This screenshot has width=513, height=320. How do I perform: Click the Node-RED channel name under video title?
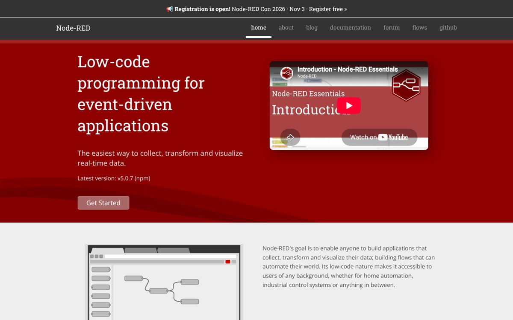click(307, 76)
